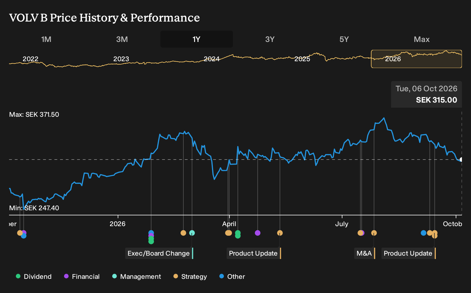This screenshot has height=293, width=471.
Task: Open the Product Update label near April
Action: click(x=254, y=253)
